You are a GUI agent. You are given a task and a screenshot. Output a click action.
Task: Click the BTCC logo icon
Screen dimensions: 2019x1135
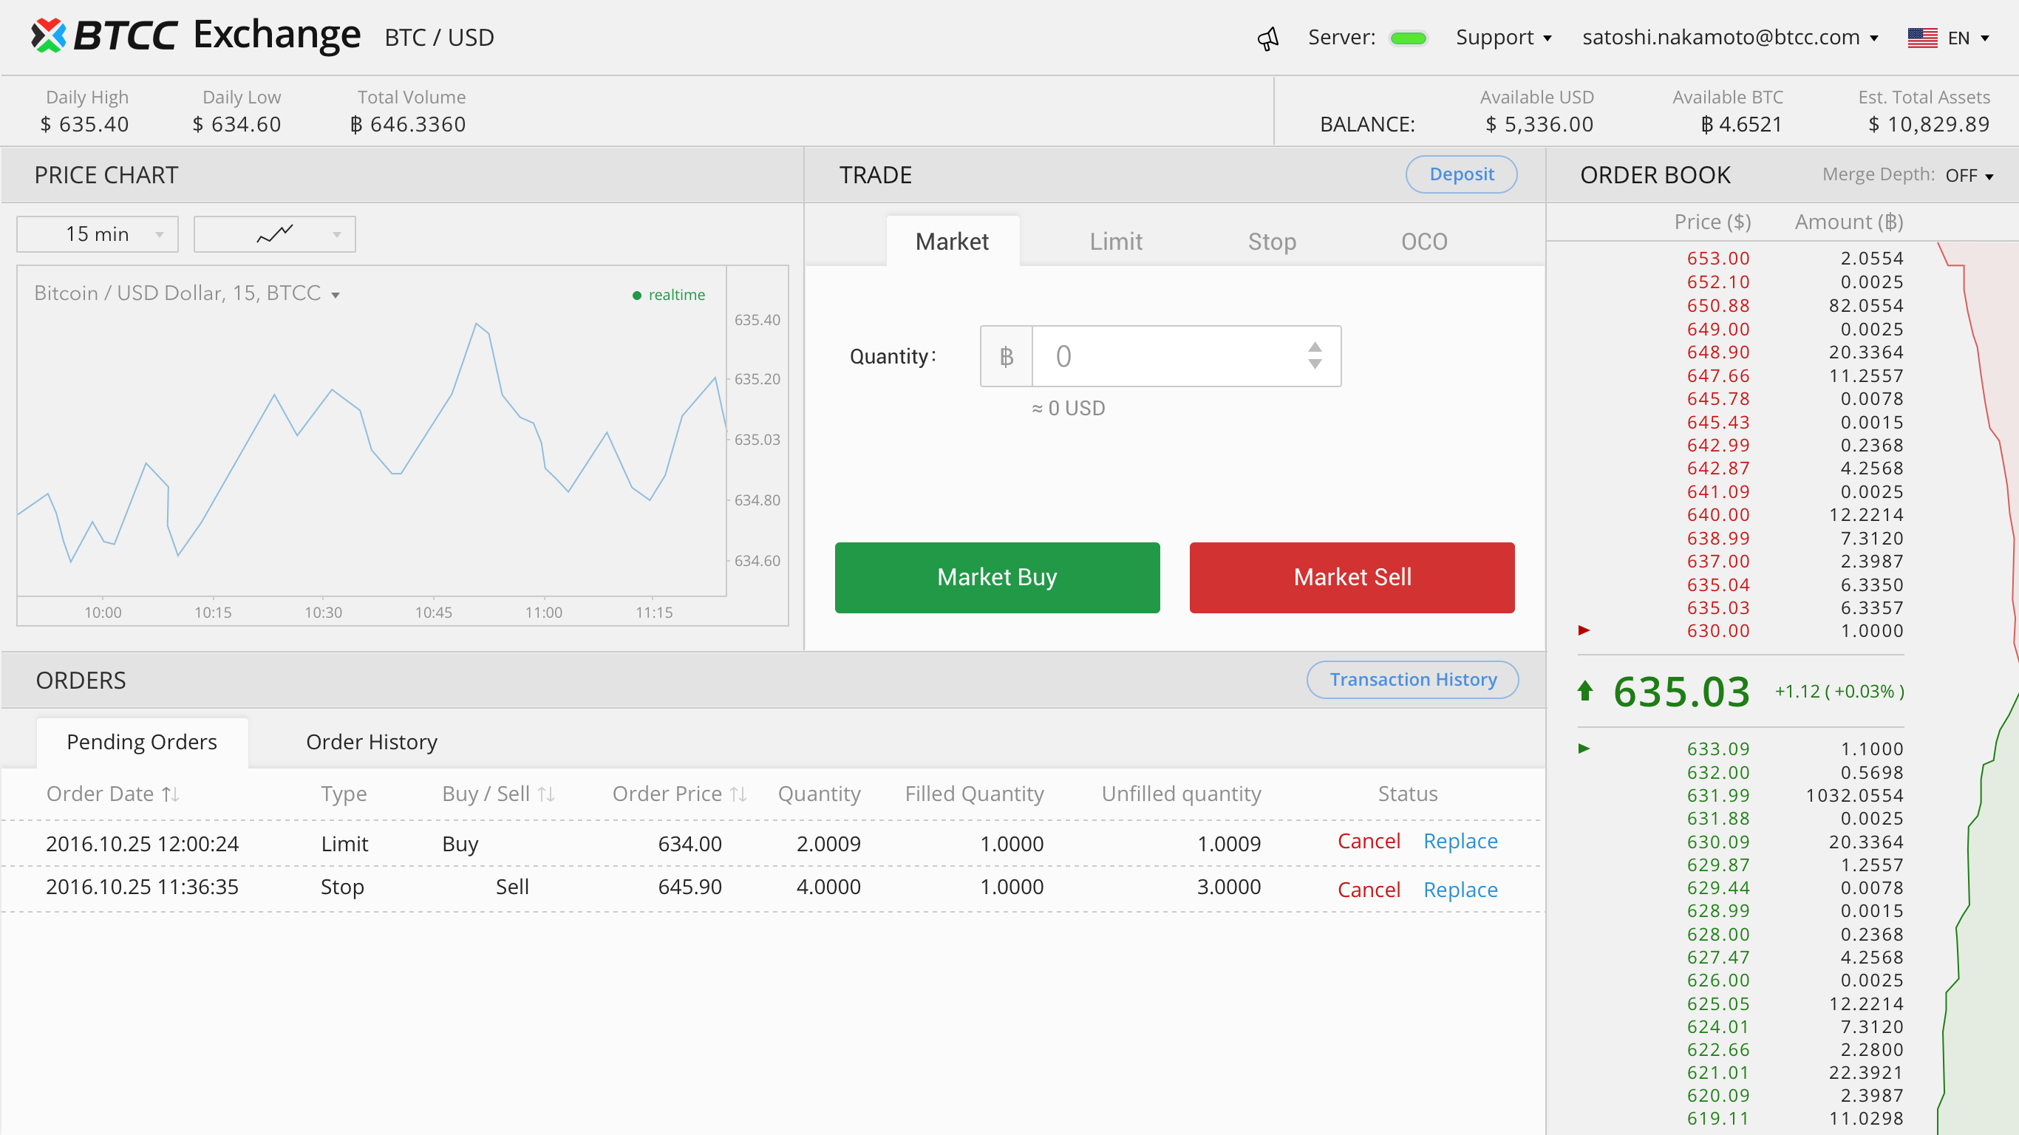pos(49,35)
